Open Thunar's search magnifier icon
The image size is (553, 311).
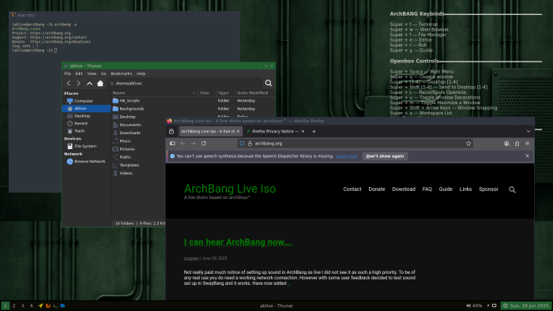pos(269,83)
